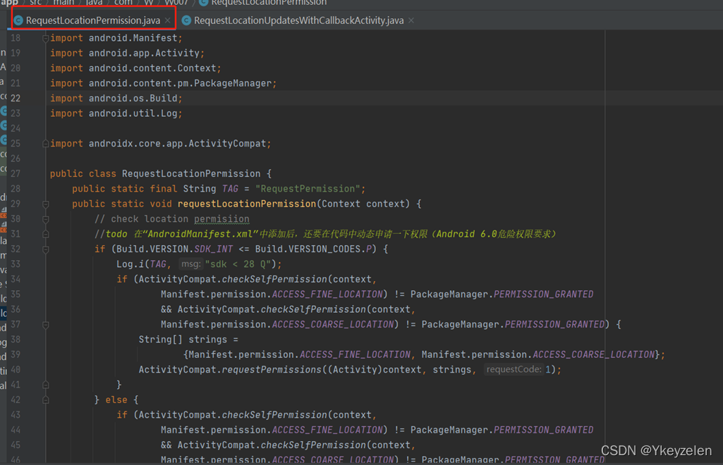723x465 pixels.
Task: Click 'SDK_INT' on line 32
Action: coord(213,249)
